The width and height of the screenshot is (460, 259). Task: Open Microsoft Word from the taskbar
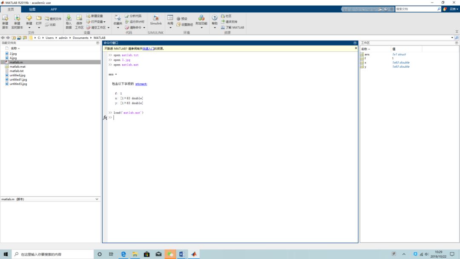[x=182, y=254]
